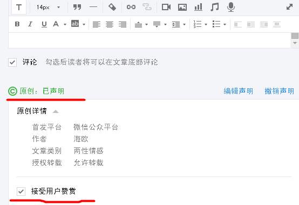Click the 允许转载 value text
Screen dimensions: 299x205
(x=89, y=162)
